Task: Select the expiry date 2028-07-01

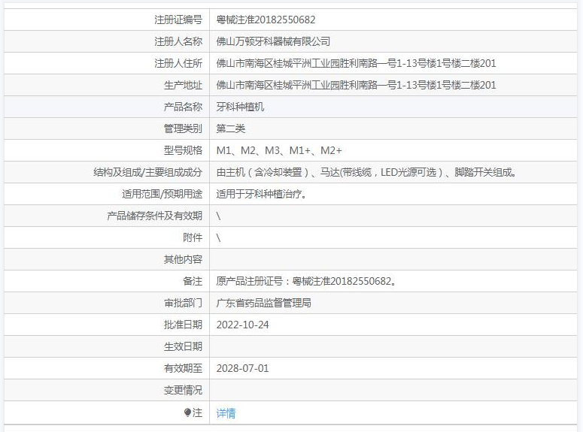Action: click(242, 368)
